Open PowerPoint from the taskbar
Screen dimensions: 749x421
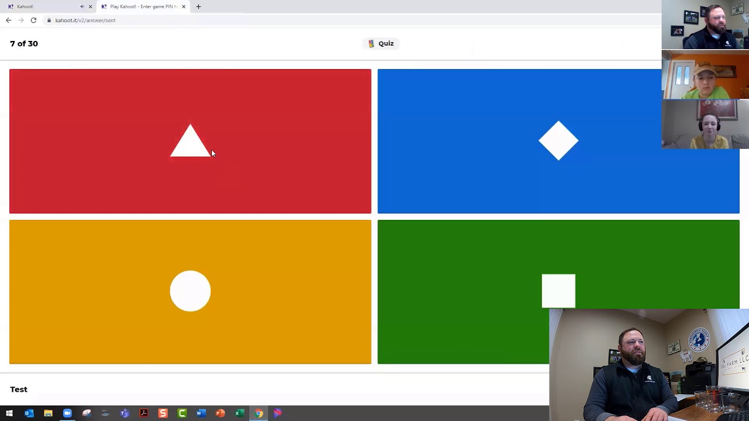coord(221,413)
